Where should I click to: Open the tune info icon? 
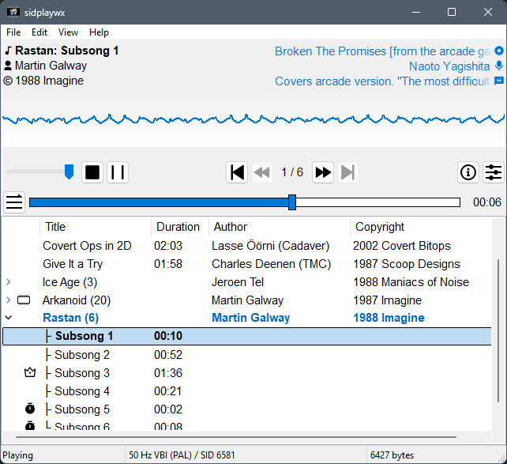tap(468, 172)
